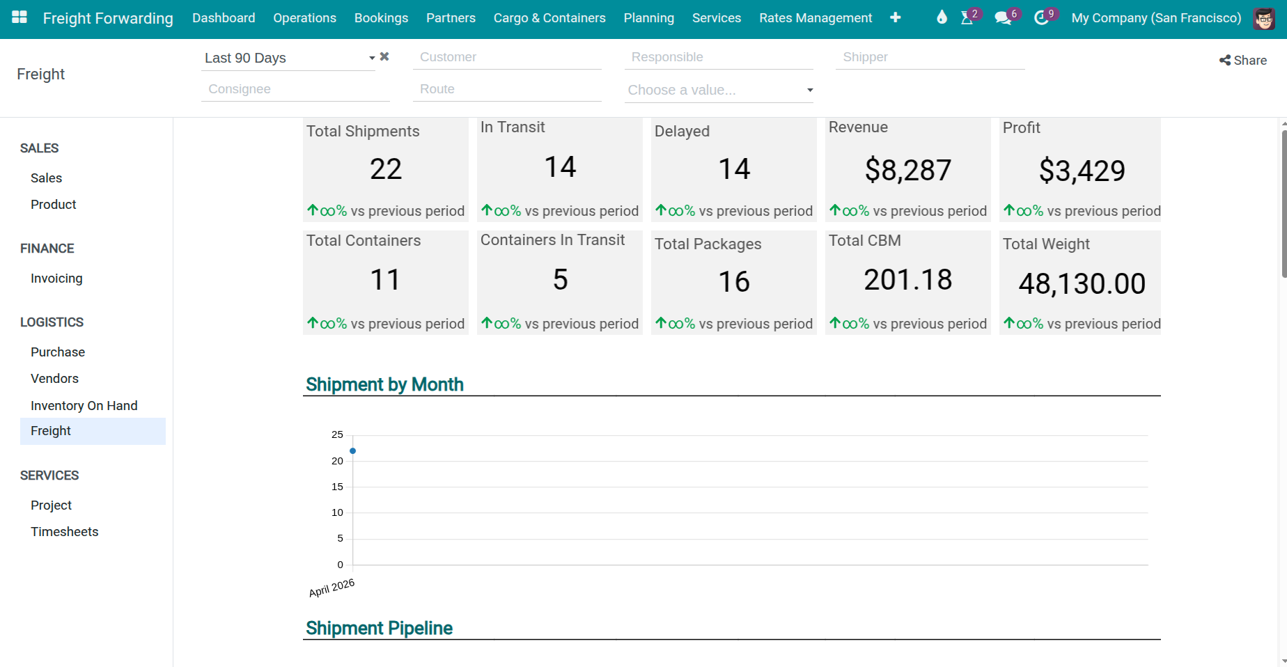The image size is (1287, 667).
Task: Open the Rates Management menu
Action: [x=815, y=18]
